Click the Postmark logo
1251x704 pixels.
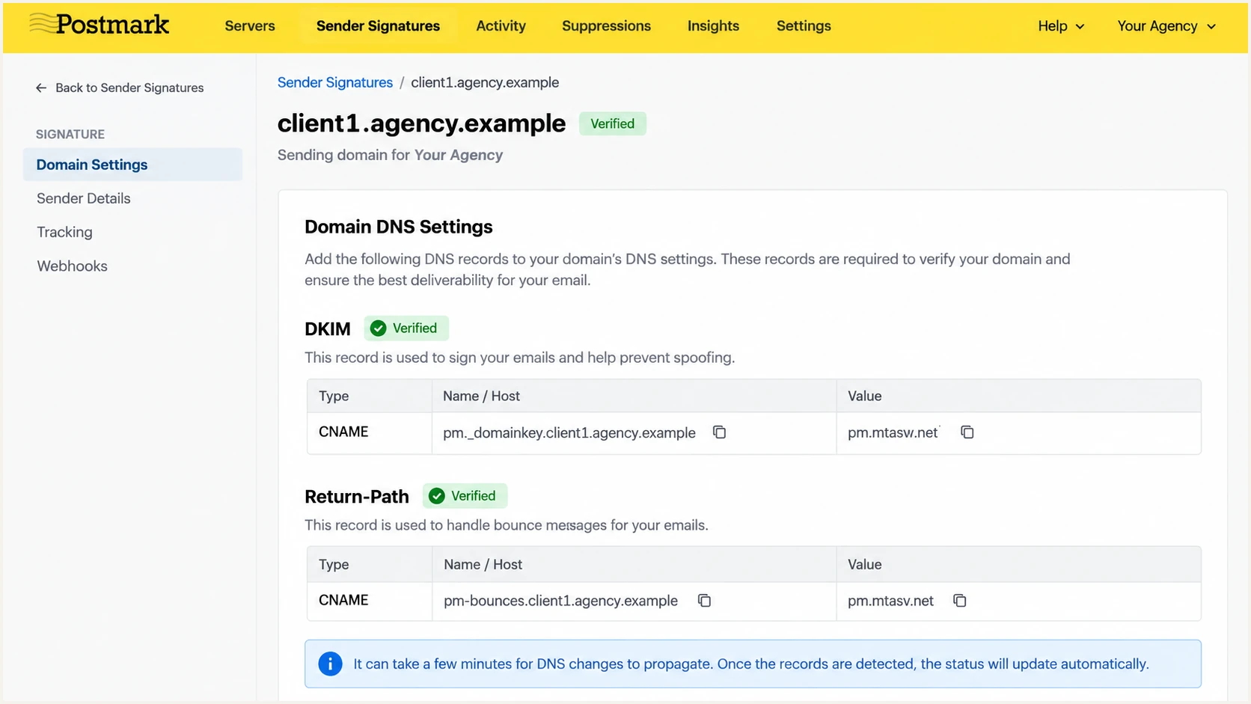[x=100, y=25]
